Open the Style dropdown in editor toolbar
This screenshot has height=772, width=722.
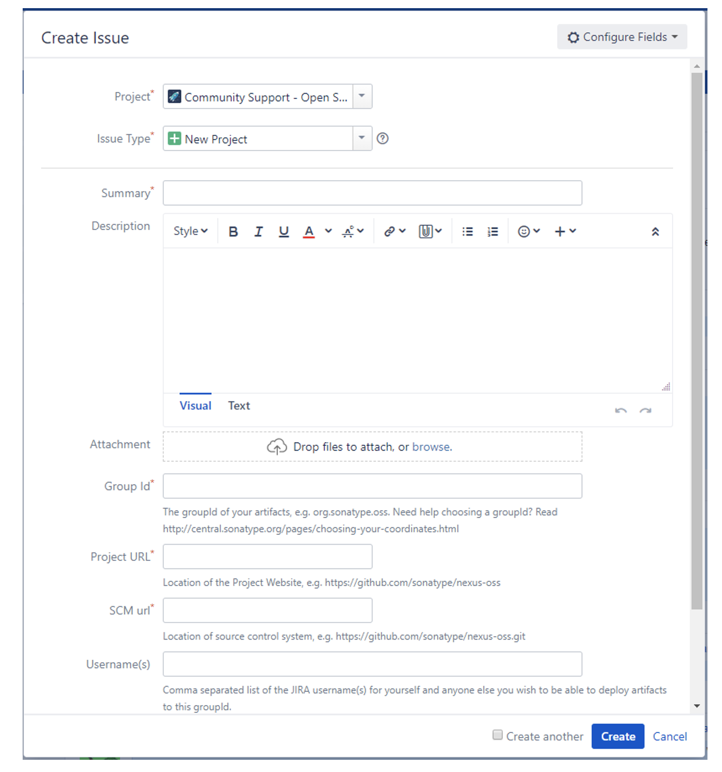point(190,231)
